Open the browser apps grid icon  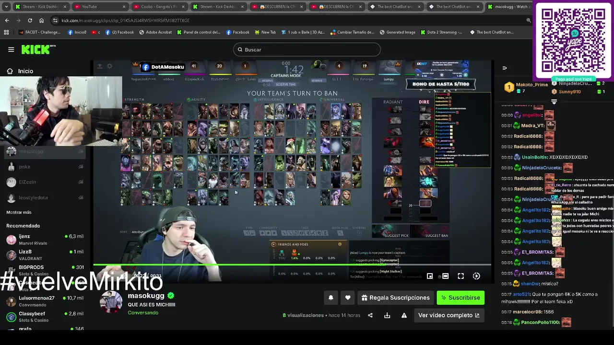click(x=6, y=32)
